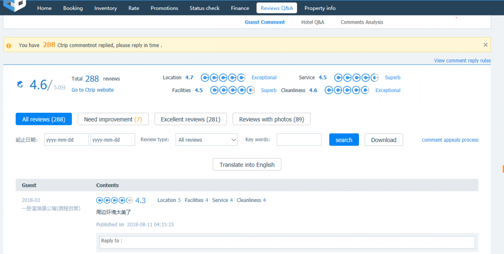Open the comment appeals process link
Viewport: 504px width, 254px height.
(x=450, y=139)
